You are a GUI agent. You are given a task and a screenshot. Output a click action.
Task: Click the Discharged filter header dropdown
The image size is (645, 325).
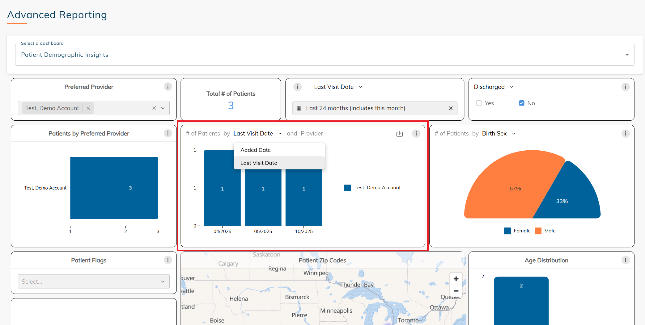(x=494, y=87)
